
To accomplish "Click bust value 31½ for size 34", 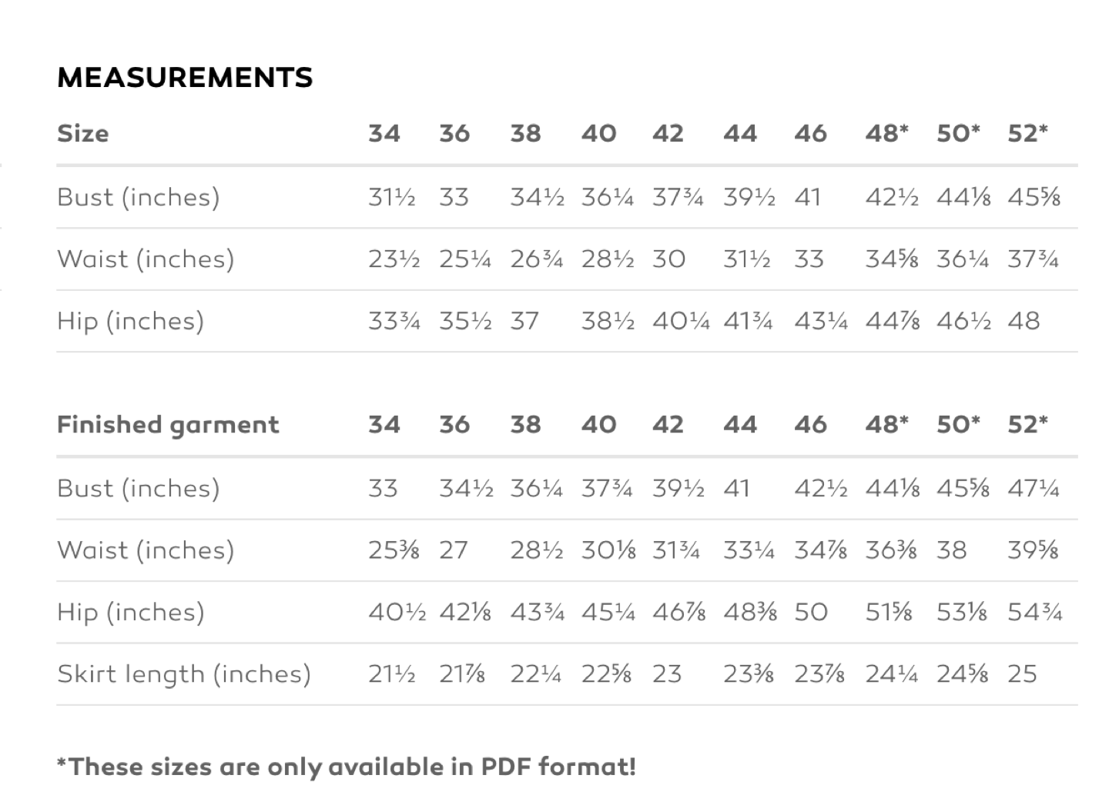I will [391, 197].
